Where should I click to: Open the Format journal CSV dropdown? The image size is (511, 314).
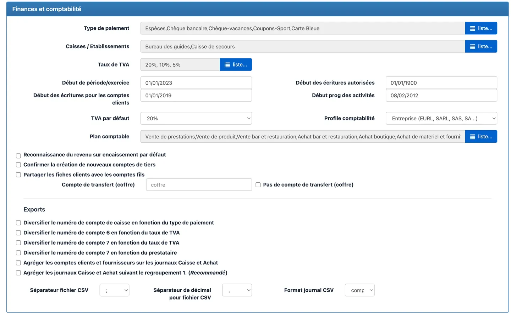359,290
